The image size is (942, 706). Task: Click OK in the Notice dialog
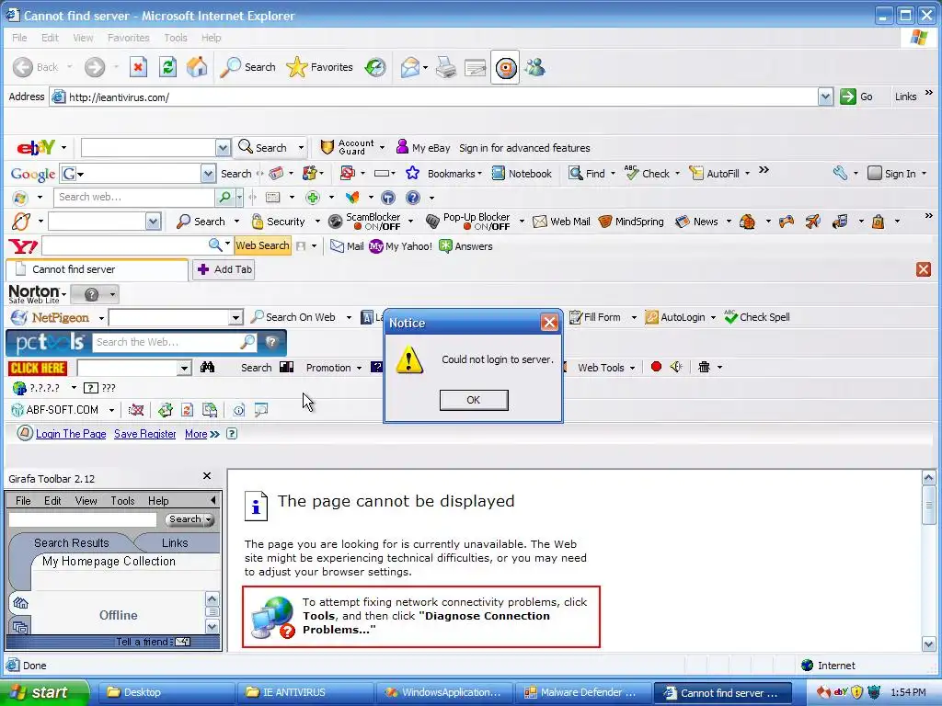[474, 400]
